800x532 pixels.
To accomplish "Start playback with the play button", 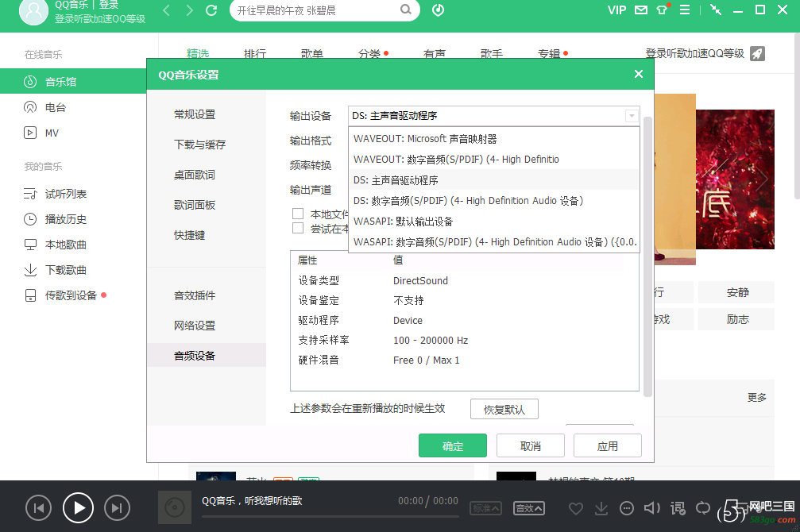I will tap(78, 508).
